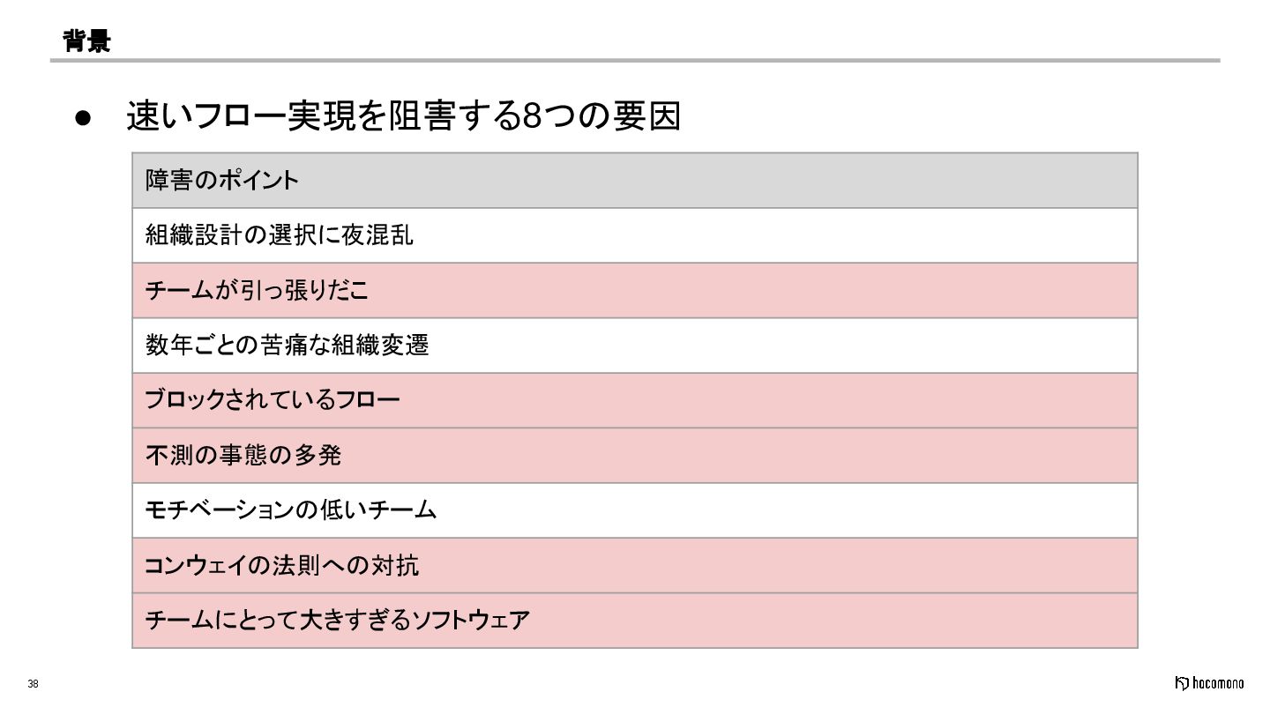Select the コンウェイの法則への対抗 row

coord(635,566)
